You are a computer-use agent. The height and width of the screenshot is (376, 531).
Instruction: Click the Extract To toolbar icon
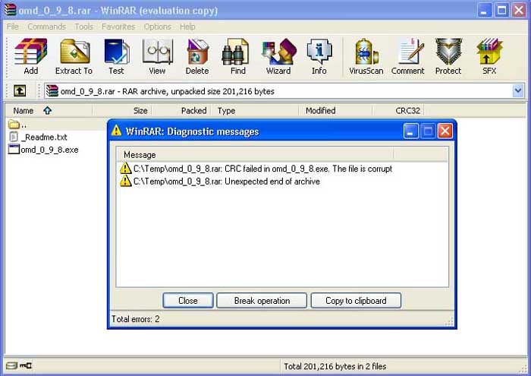pyautogui.click(x=74, y=52)
